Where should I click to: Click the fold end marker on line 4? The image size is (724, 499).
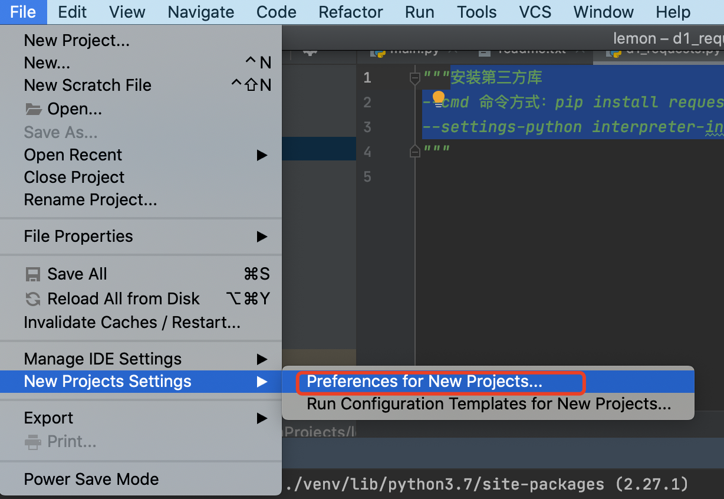414,152
